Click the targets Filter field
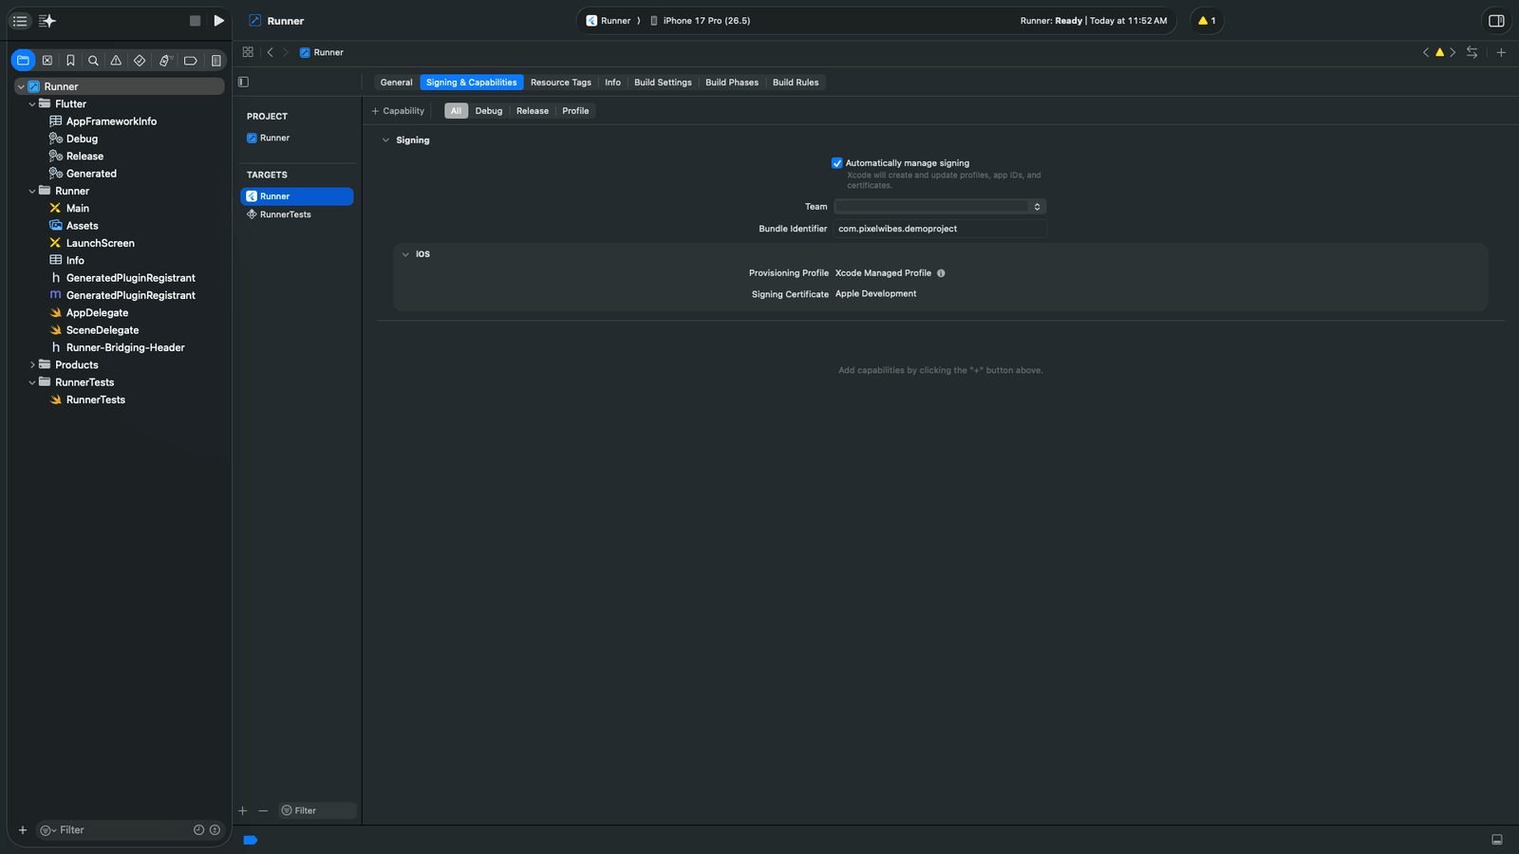1519x854 pixels. 318,810
